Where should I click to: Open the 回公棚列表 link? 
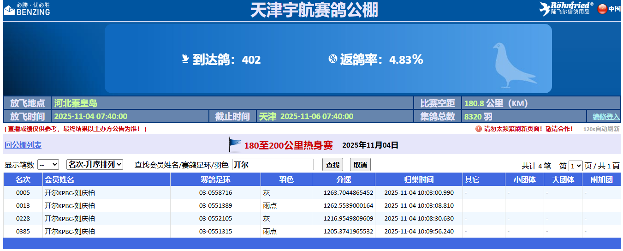pos(23,145)
